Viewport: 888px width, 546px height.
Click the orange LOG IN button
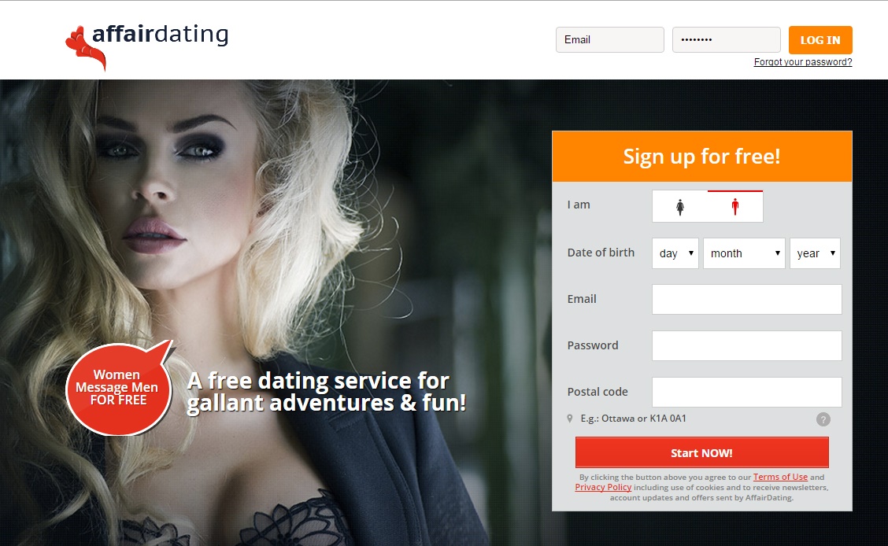click(820, 40)
